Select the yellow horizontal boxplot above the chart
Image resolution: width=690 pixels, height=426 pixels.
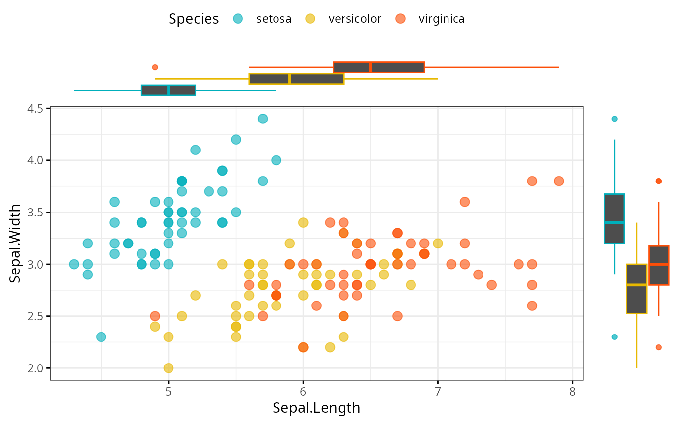pos(296,79)
